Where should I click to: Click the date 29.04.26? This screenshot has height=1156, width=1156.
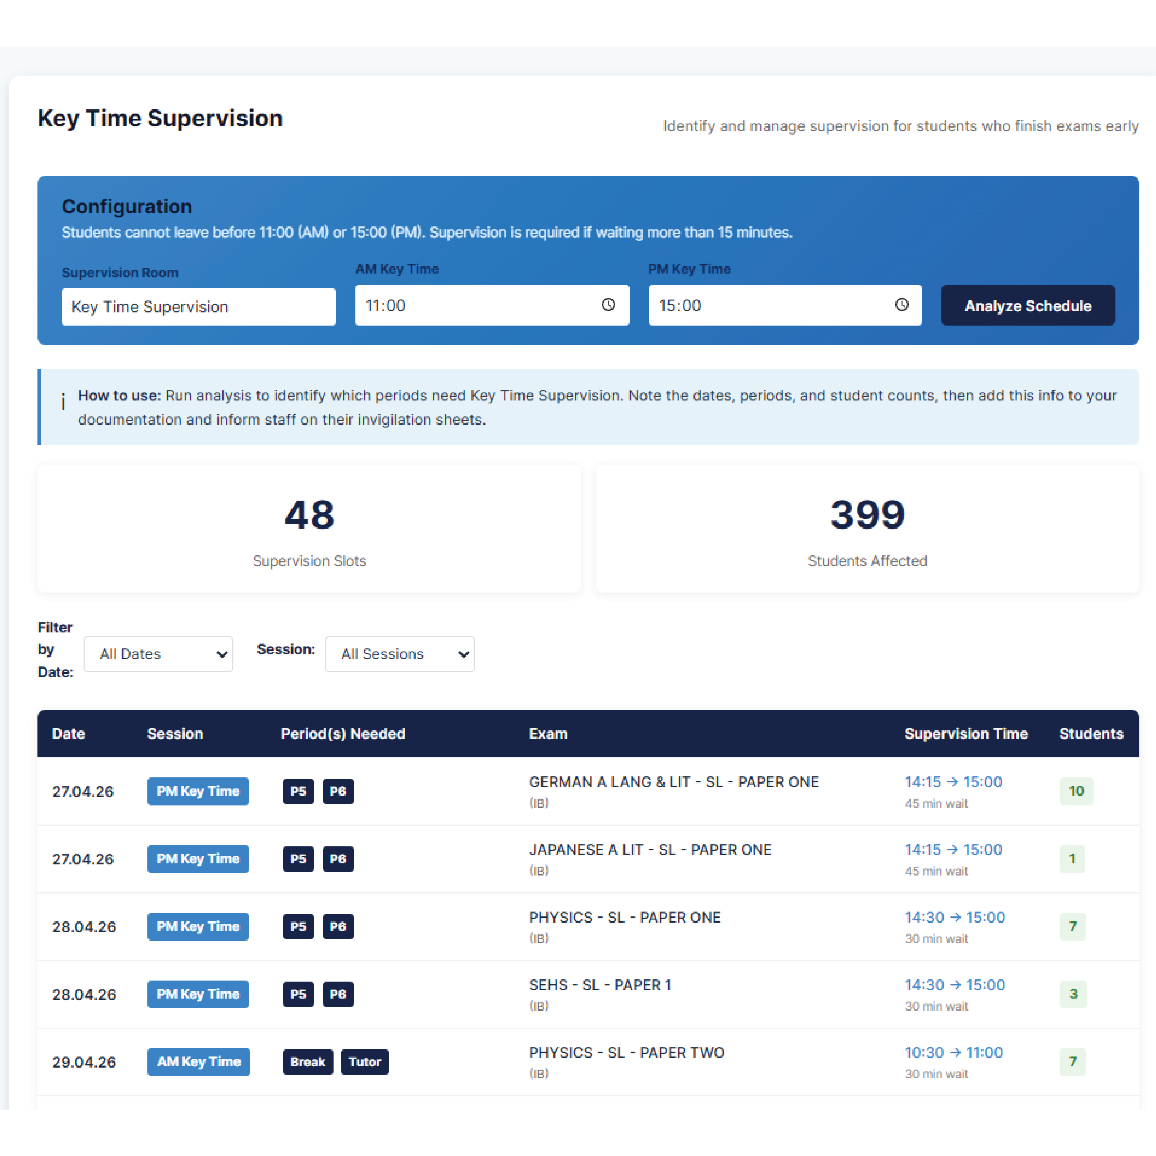(x=84, y=1062)
